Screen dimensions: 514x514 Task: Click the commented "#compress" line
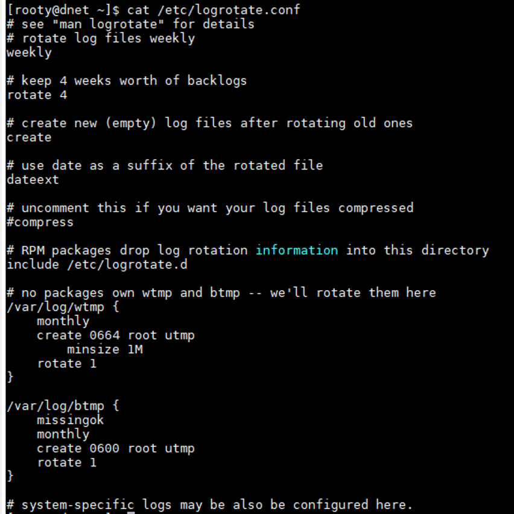pyautogui.click(x=40, y=222)
